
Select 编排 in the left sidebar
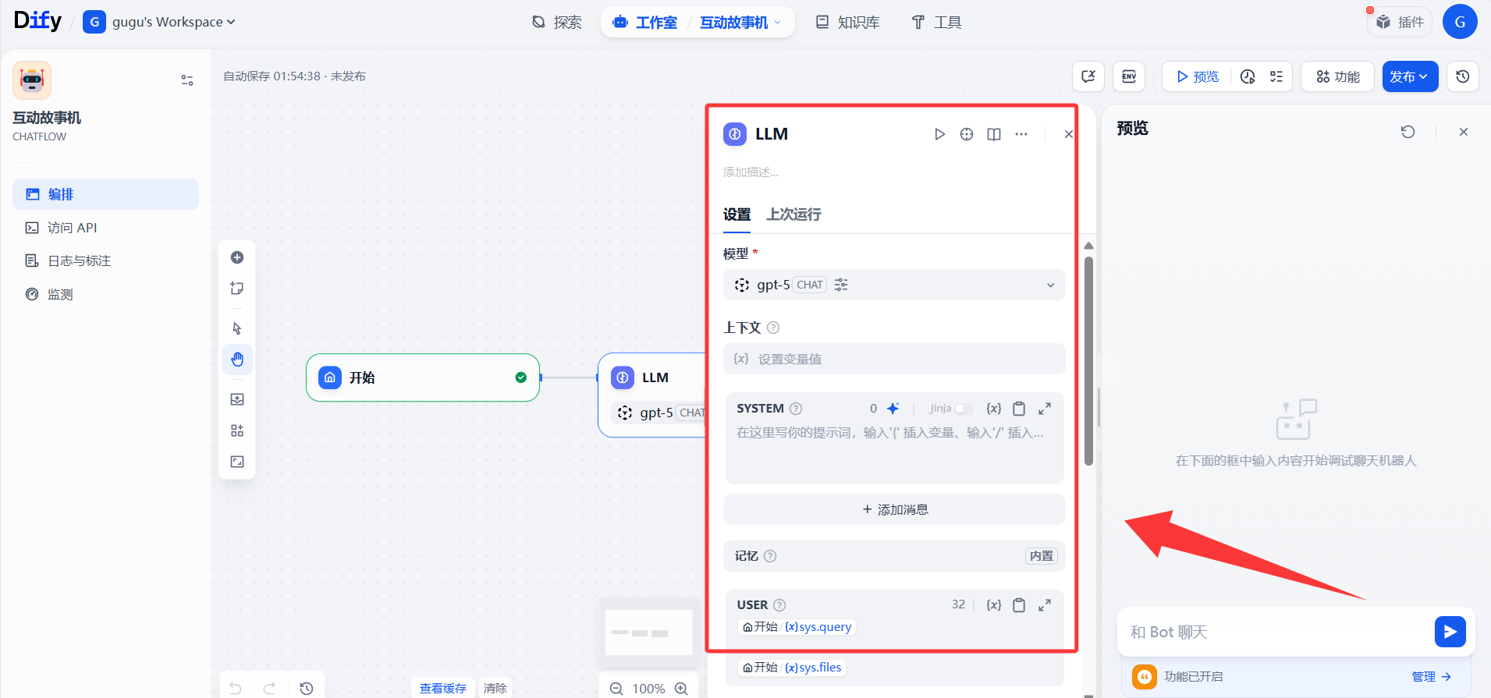point(105,194)
